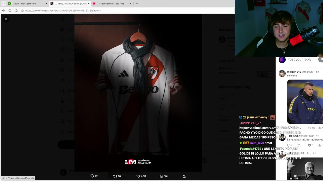The image size is (323, 181).
Task: Open Millozk 912 profile name
Action: click(x=294, y=72)
